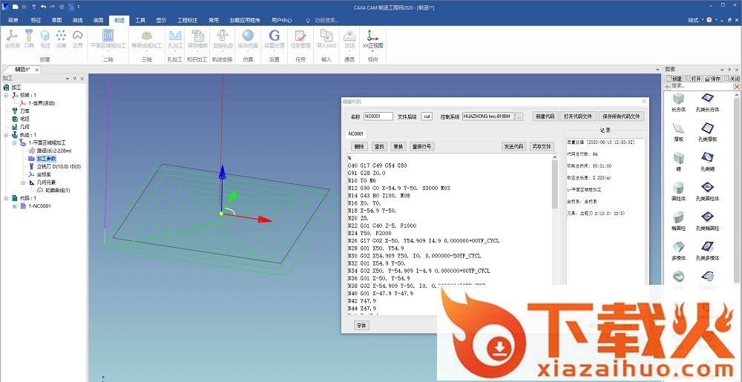Collapse the 代码 : 1 tree node
The height and width of the screenshot is (382, 742).
(x=6, y=198)
